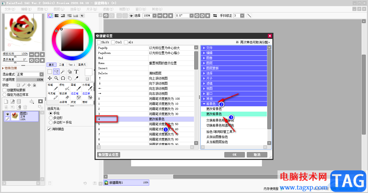
Task: Select the straight line drawing mode icon
Action: click(249, 16)
